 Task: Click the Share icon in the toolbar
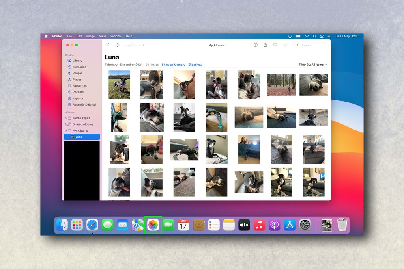pyautogui.click(x=265, y=45)
